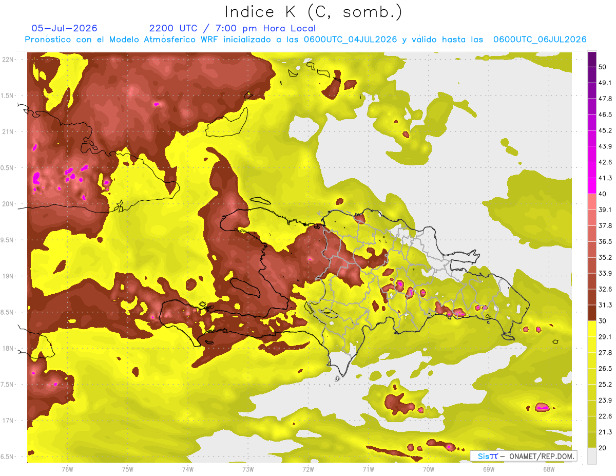Click the 18N latitude label
Viewport: 616px width, 476px height.
8,348
